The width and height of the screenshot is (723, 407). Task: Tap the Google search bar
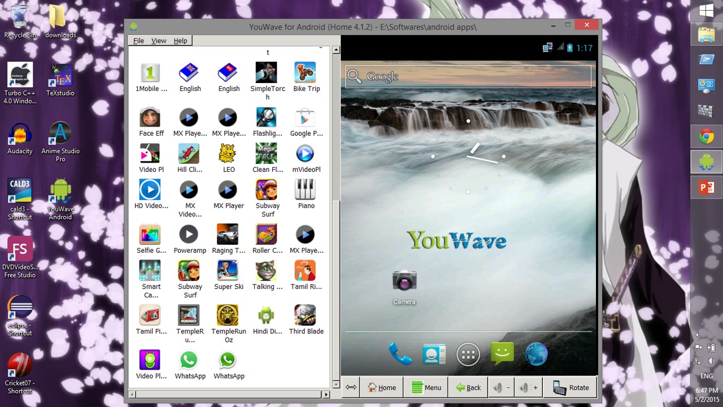pyautogui.click(x=467, y=76)
